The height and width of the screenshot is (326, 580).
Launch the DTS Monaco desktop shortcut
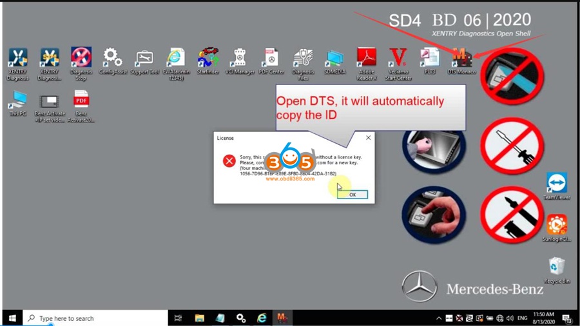click(461, 61)
